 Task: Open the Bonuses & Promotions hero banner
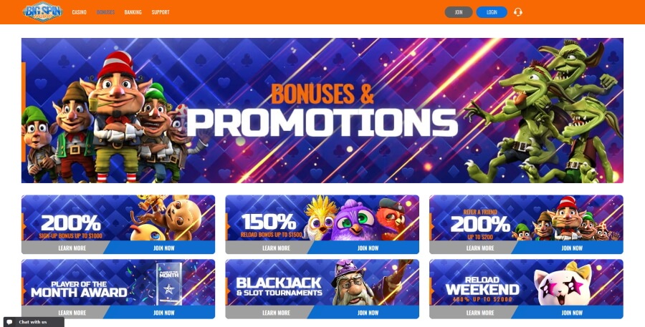point(322,110)
